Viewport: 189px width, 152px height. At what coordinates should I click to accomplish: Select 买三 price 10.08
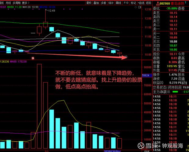(x=173, y=42)
